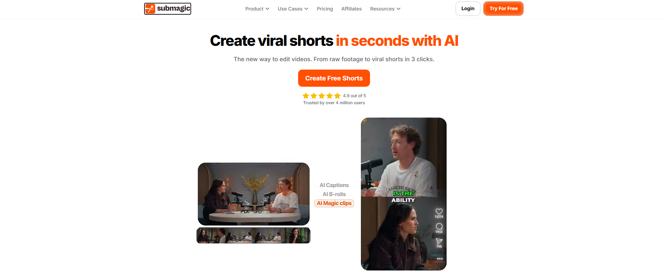This screenshot has width=666, height=278.
Task: Select the AI Captions feature tab
Action: [334, 185]
